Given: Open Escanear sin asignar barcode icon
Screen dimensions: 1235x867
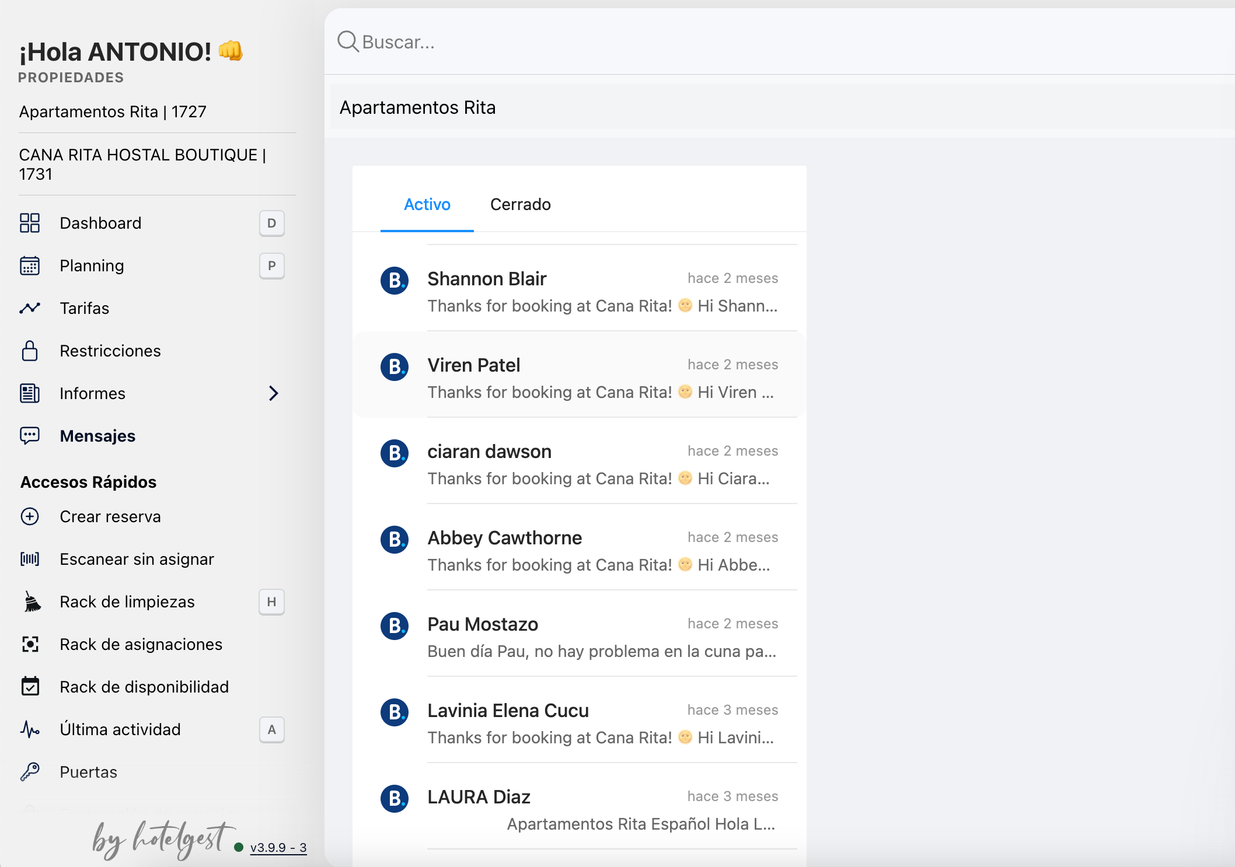Looking at the screenshot, I should 30,559.
